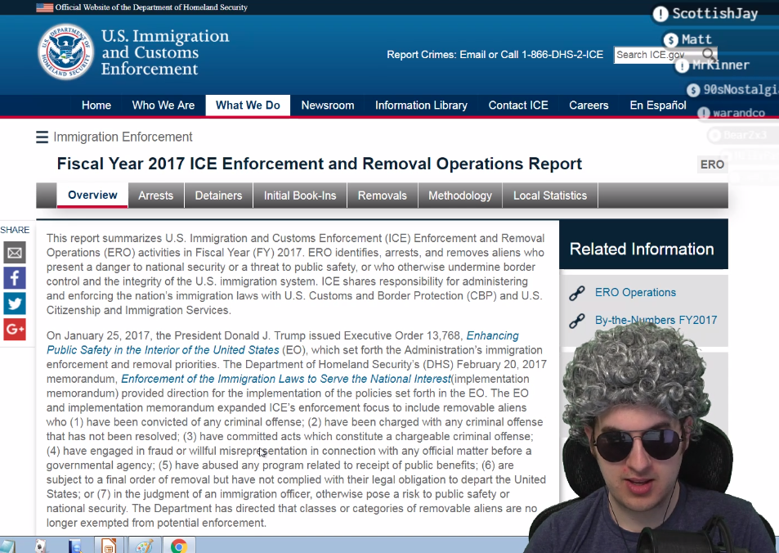Switch to the Arrests tab
779x553 pixels.
155,196
